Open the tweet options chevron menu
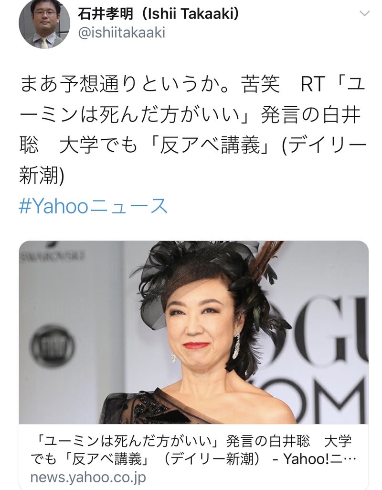Screen dimensions: 382x490 click(x=364, y=13)
